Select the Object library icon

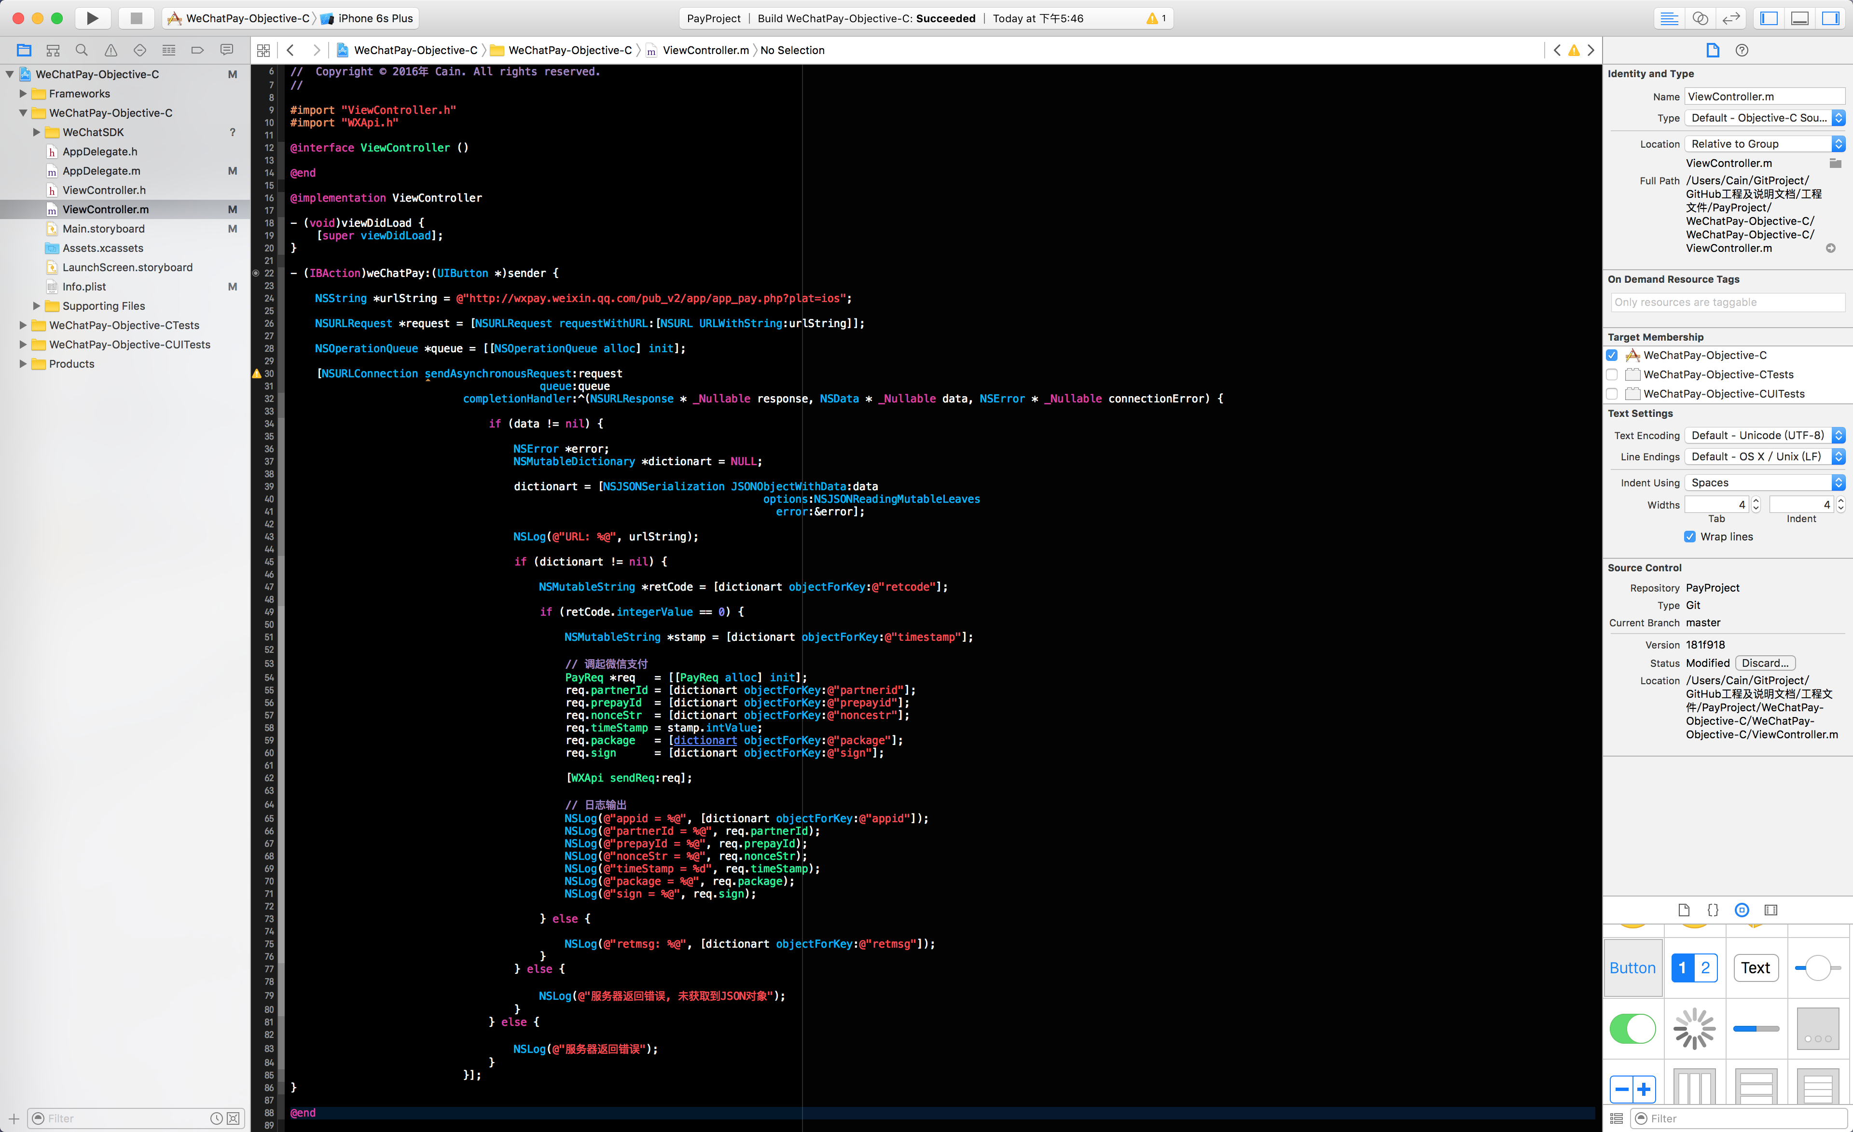1742,910
